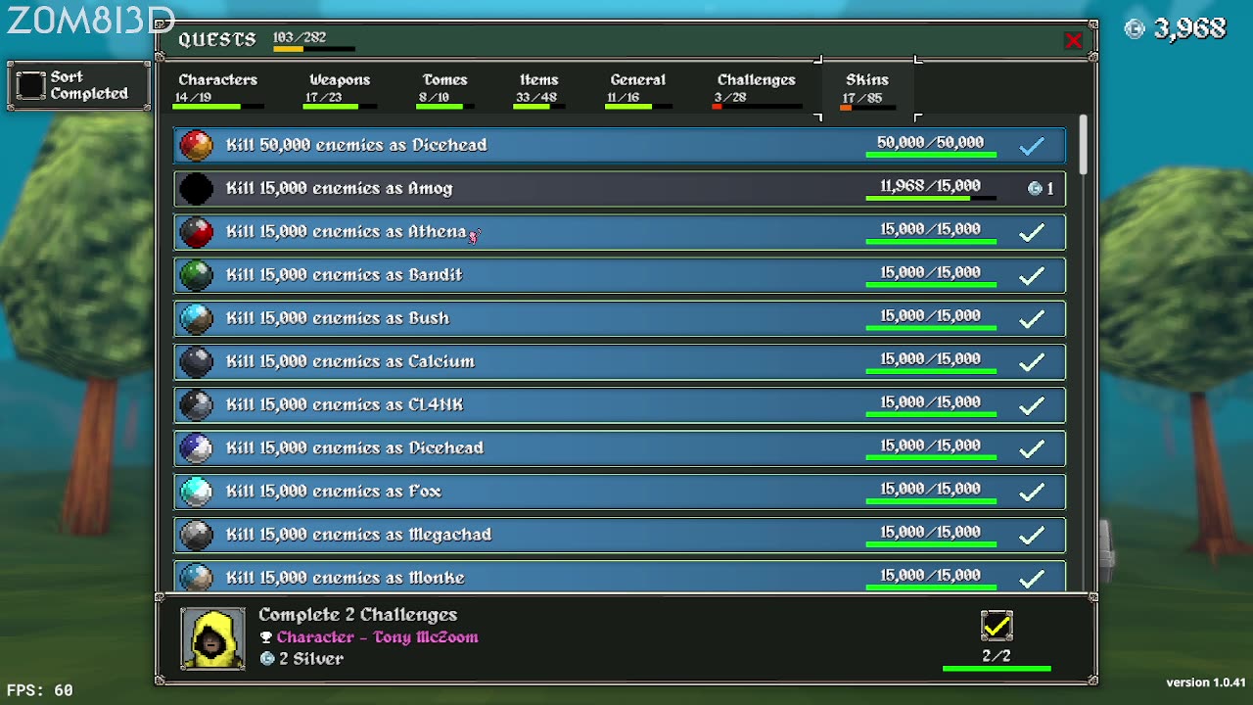Screen dimensions: 1253x705
Task: Select "Kill 15,000 enemies as Megachad" text
Action: click(x=358, y=534)
